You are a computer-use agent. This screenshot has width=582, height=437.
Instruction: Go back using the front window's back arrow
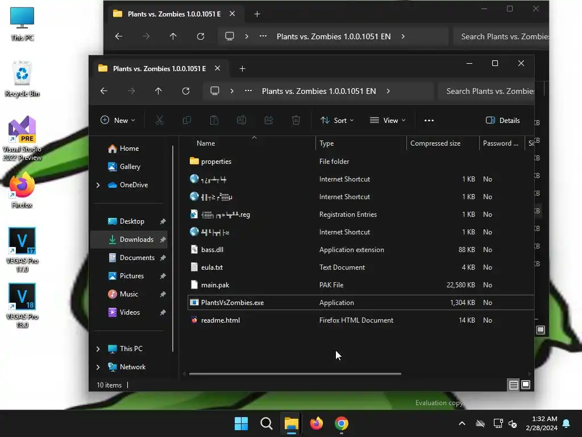(x=104, y=91)
